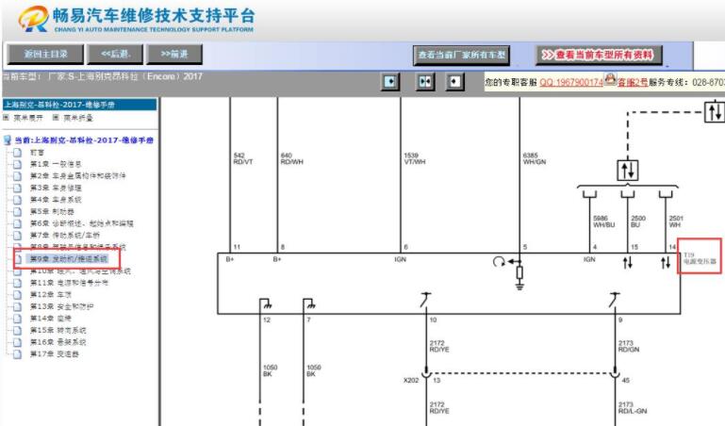The width and height of the screenshot is (725, 426).
Task: Go back with the <<后退 button
Action: coord(115,54)
